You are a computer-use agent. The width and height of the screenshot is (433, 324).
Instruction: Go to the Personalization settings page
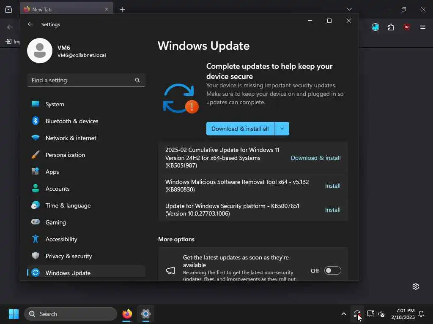[x=86, y=155]
